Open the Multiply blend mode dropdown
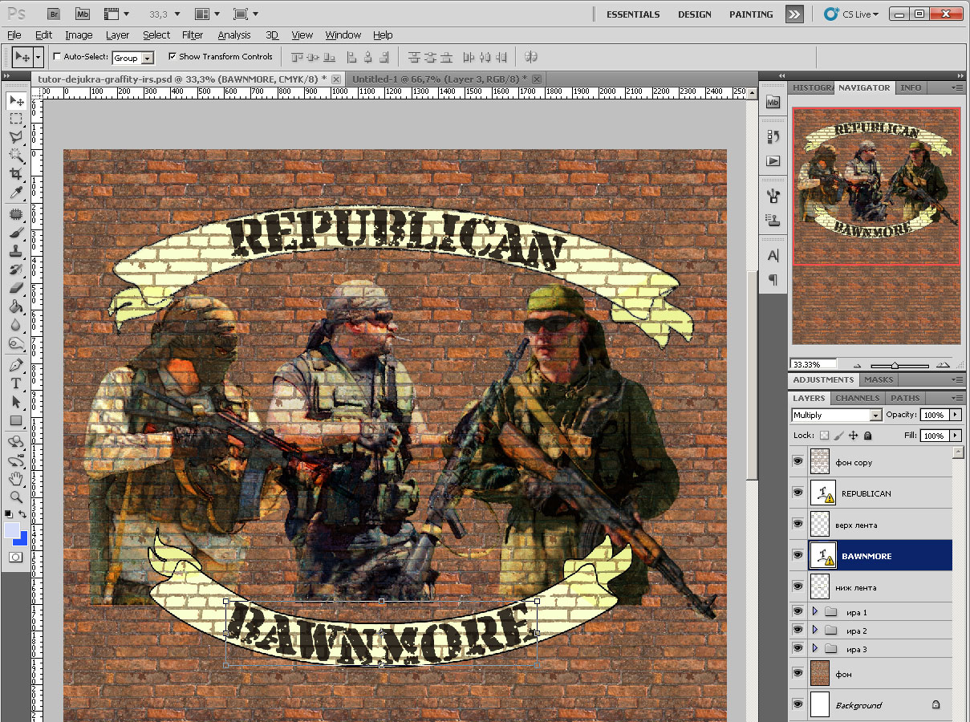This screenshot has width=970, height=722. click(x=836, y=415)
